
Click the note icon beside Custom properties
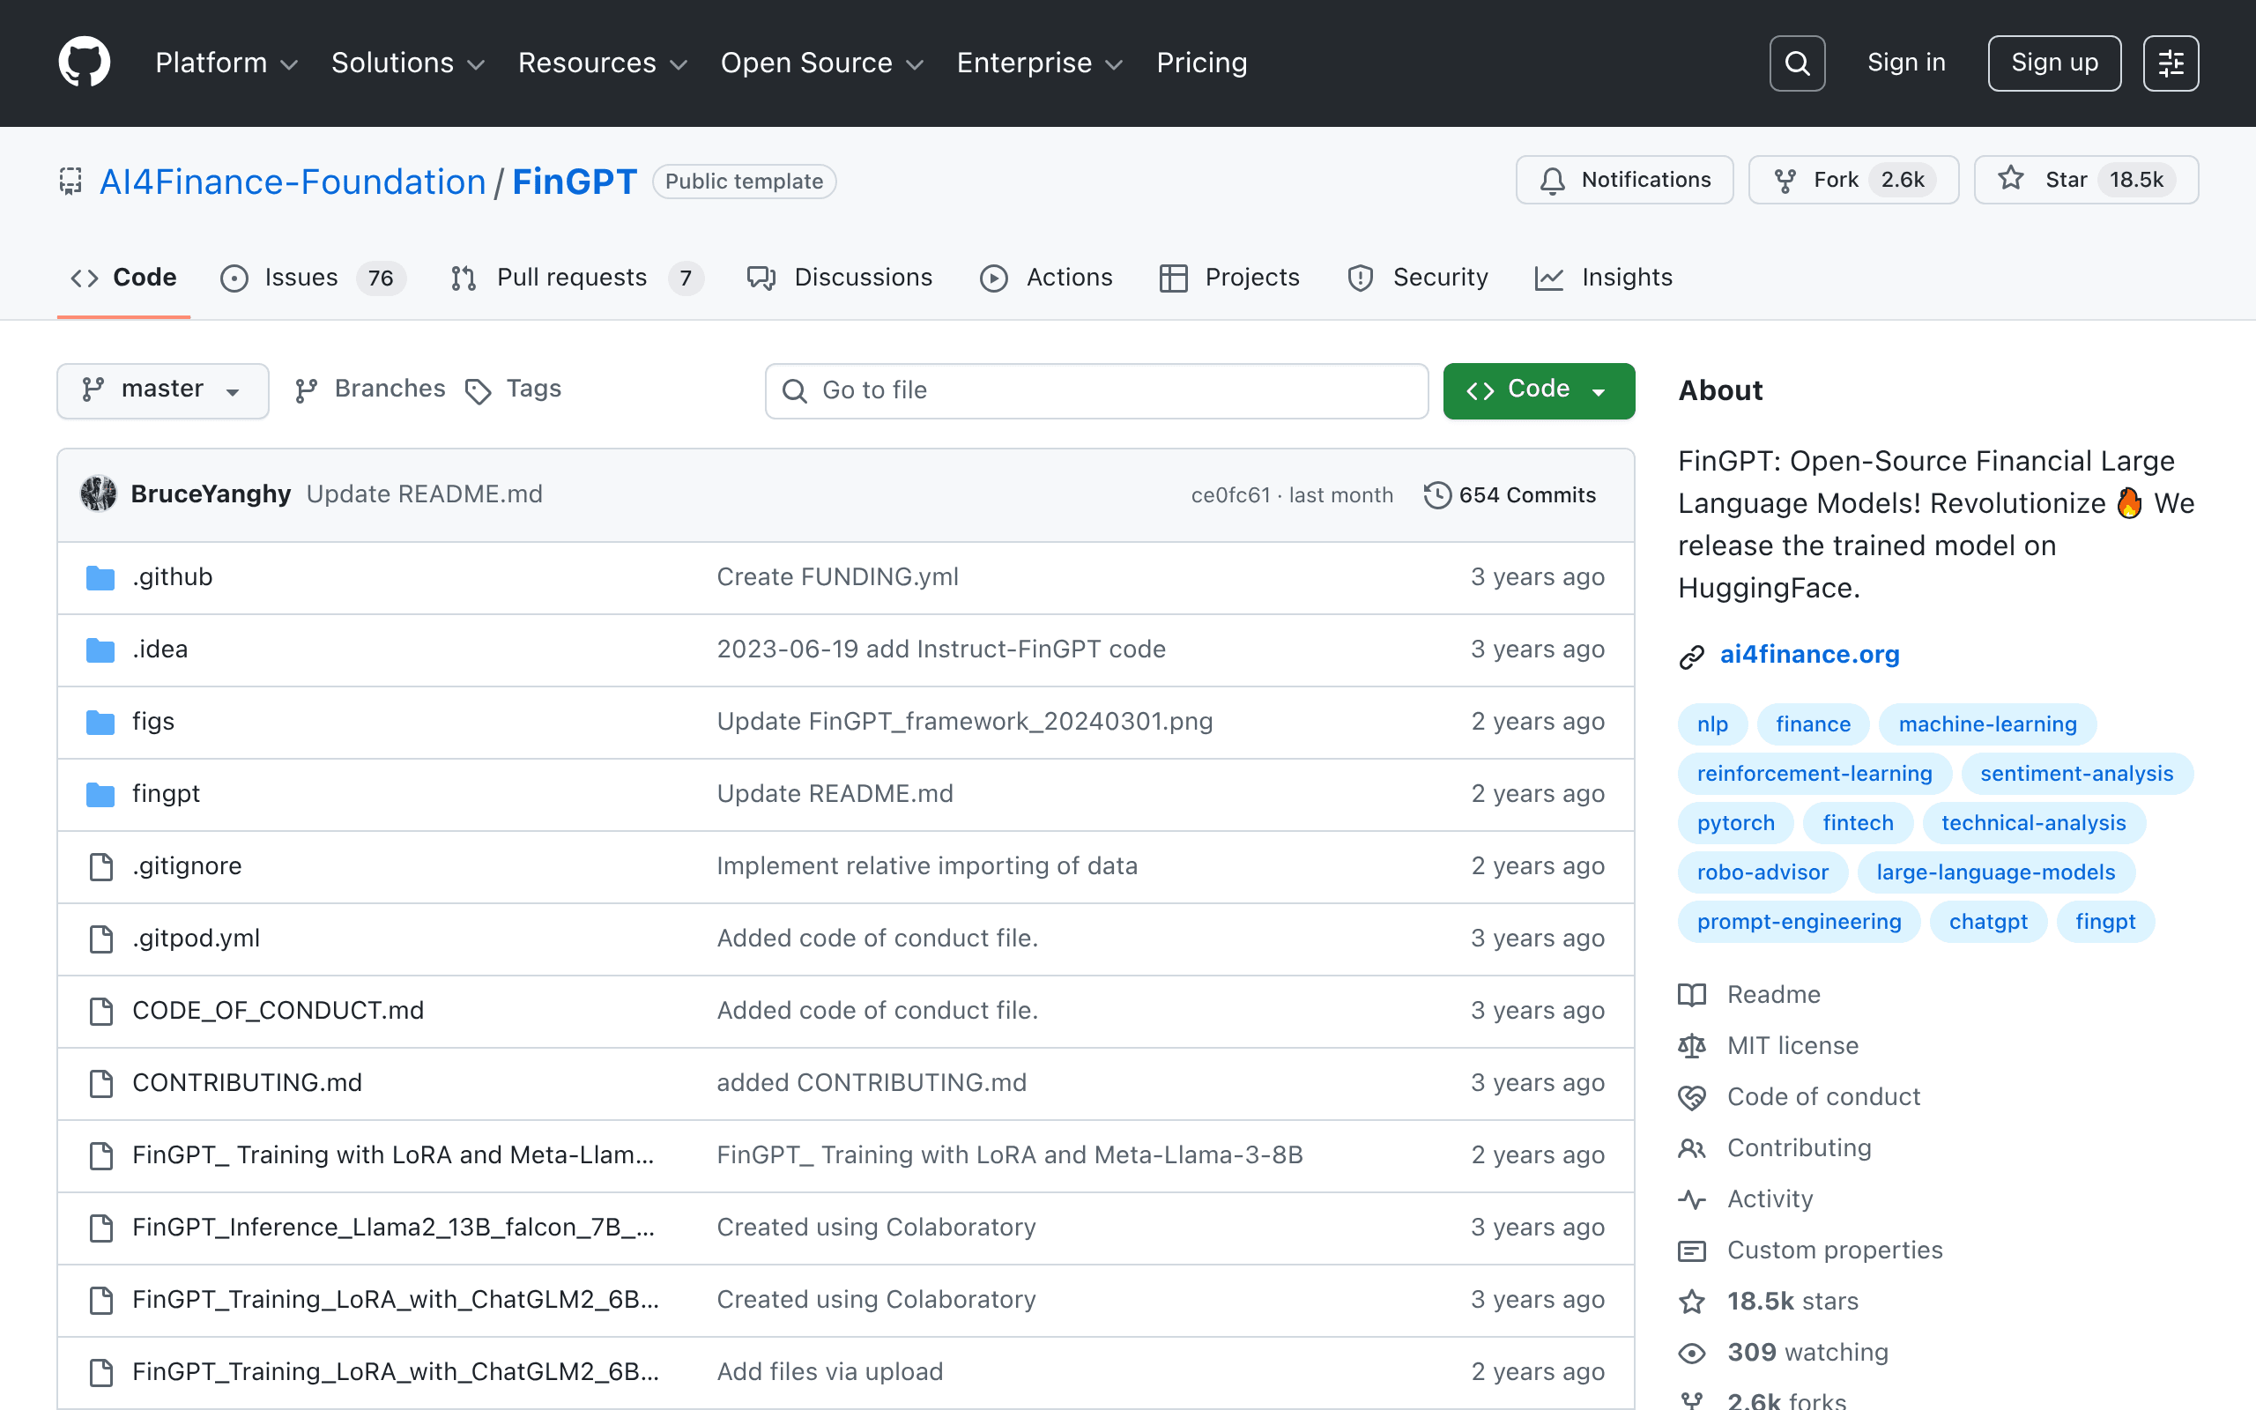1692,1251
